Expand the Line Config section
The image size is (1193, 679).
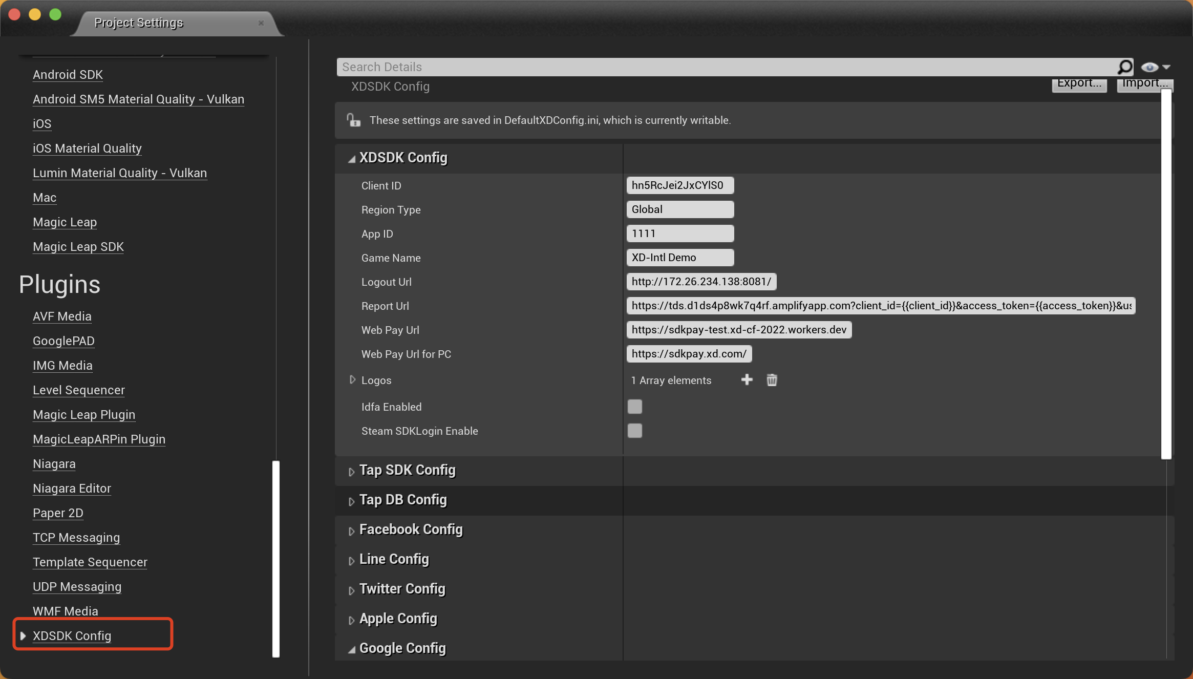pos(351,561)
